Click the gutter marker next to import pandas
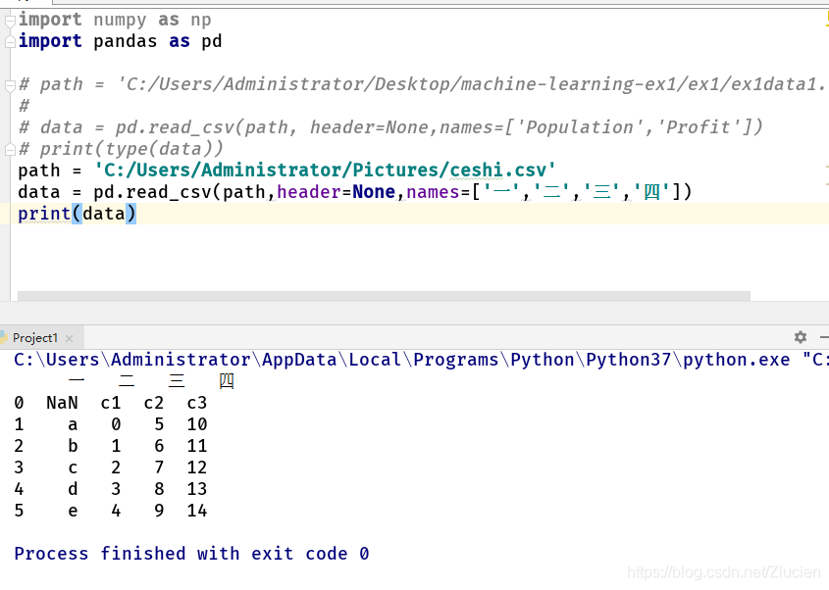The height and width of the screenshot is (590, 829). [x=8, y=41]
